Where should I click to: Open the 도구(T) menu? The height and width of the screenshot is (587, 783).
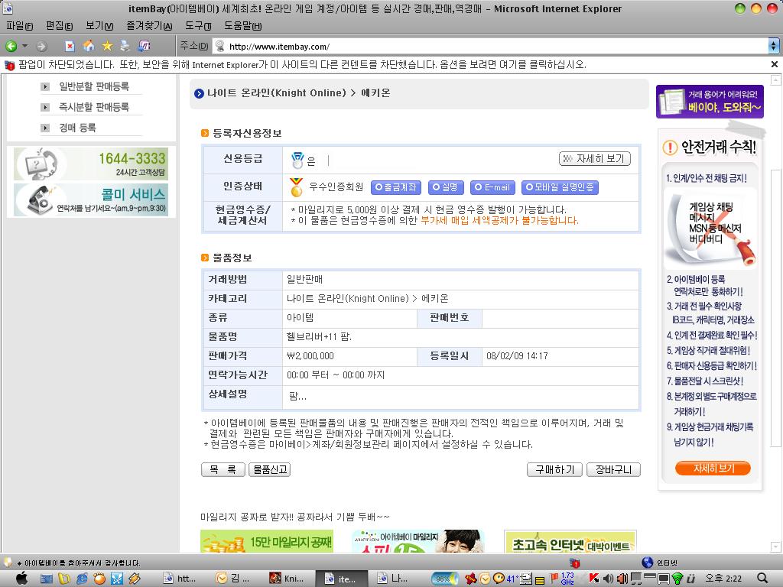click(x=198, y=25)
